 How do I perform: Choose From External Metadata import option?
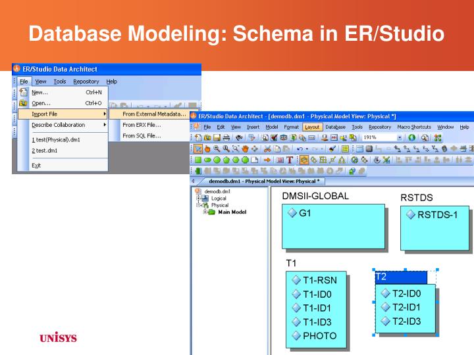pos(154,114)
